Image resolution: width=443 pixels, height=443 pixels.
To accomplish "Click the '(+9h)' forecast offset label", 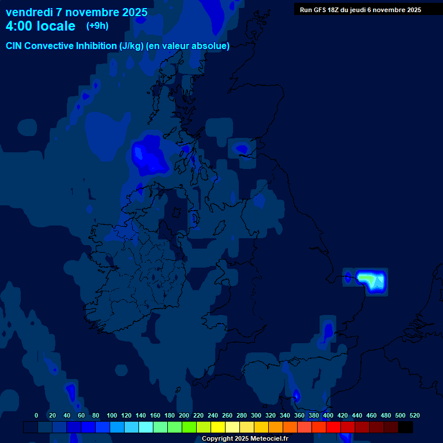I will coord(97,26).
